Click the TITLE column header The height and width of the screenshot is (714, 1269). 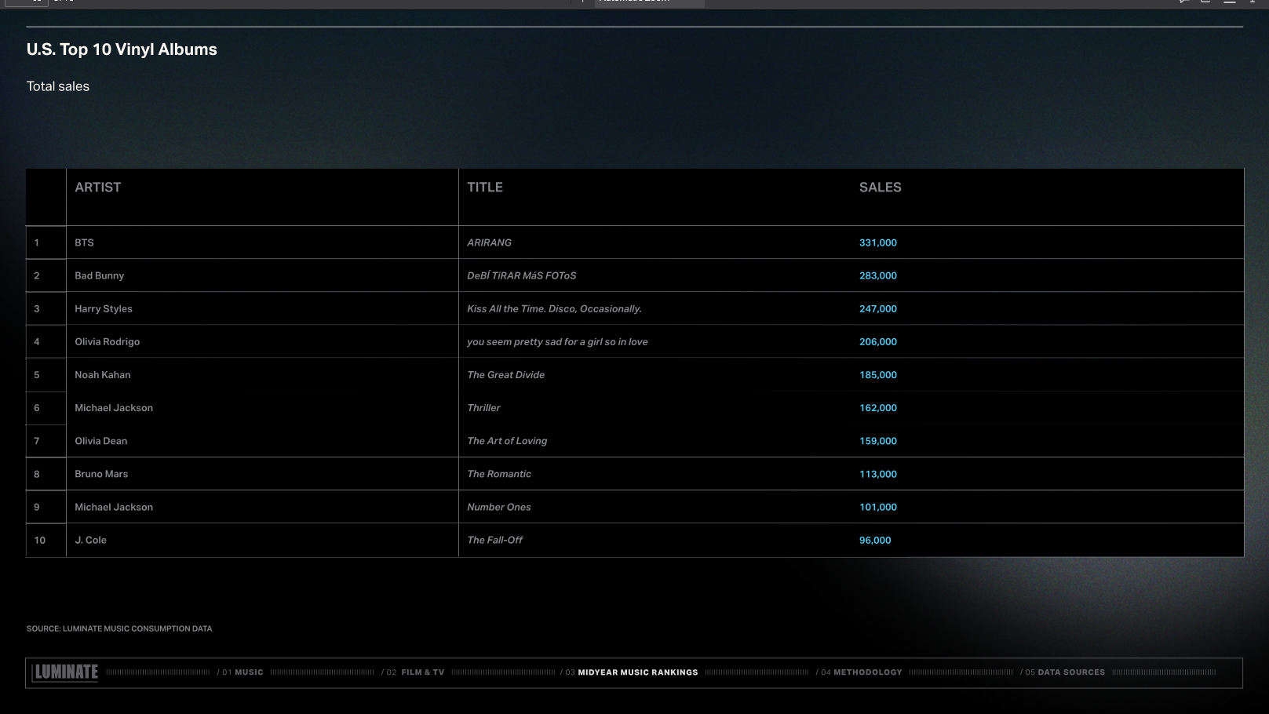(x=485, y=188)
